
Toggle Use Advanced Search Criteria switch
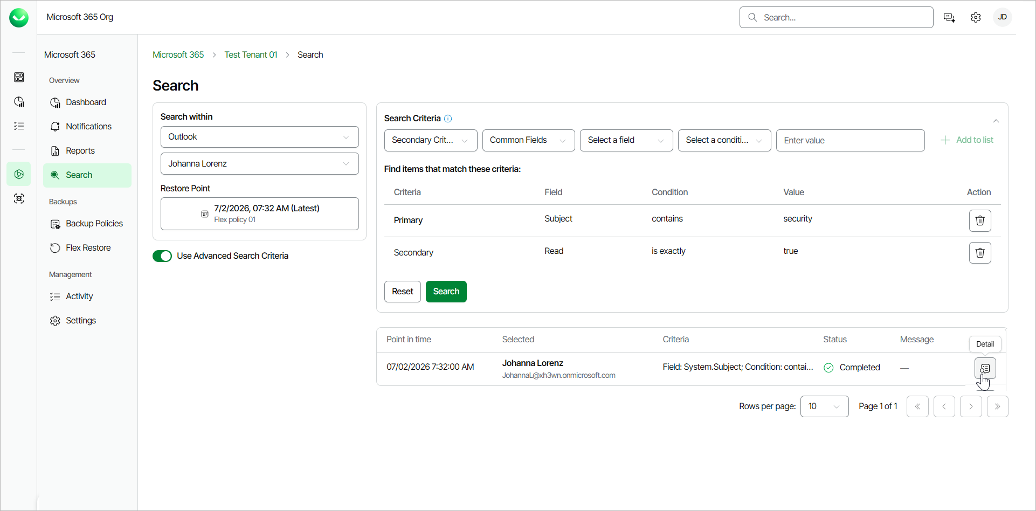point(162,256)
